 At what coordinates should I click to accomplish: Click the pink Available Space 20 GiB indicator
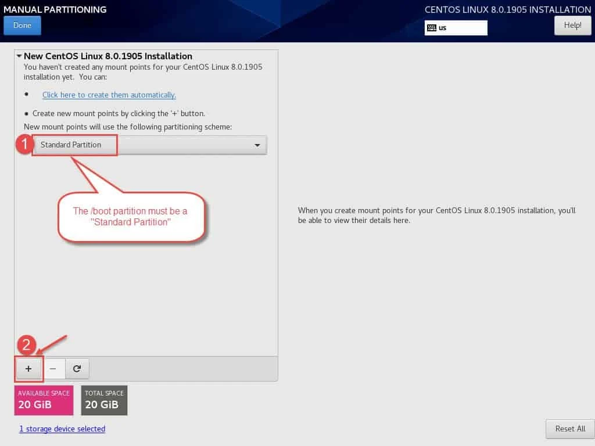(x=44, y=400)
